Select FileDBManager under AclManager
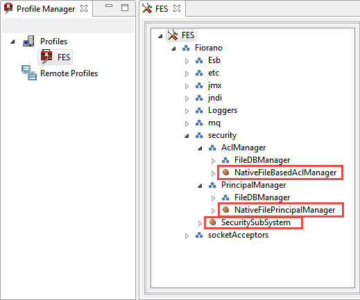 coord(262,160)
